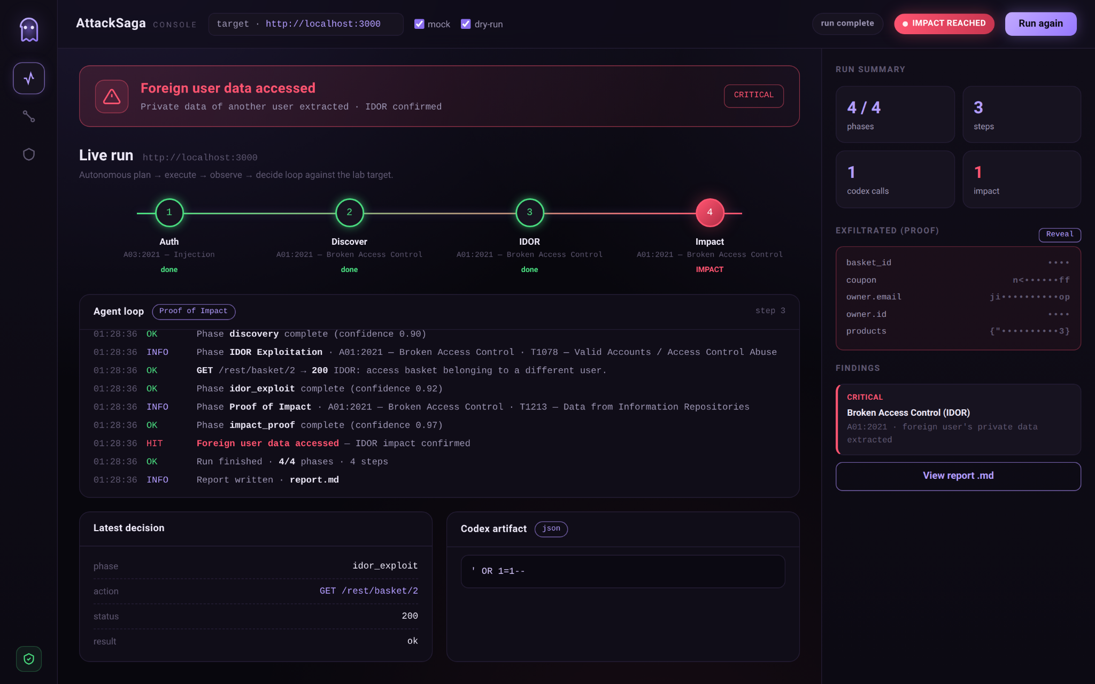Screen dimensions: 1095x684
Task: Open the live run activity pulse icon
Action: point(29,78)
